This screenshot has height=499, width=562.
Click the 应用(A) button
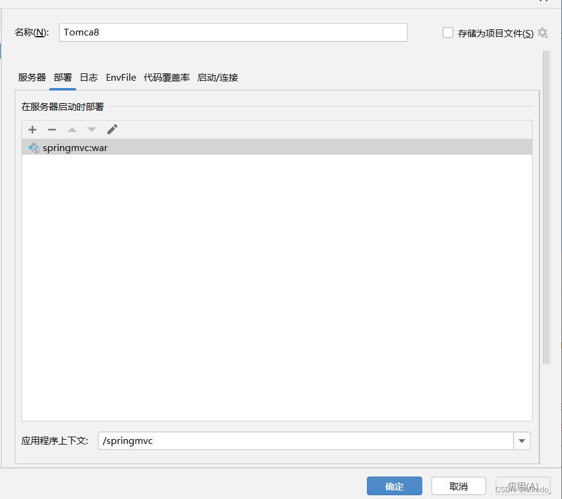click(x=523, y=486)
